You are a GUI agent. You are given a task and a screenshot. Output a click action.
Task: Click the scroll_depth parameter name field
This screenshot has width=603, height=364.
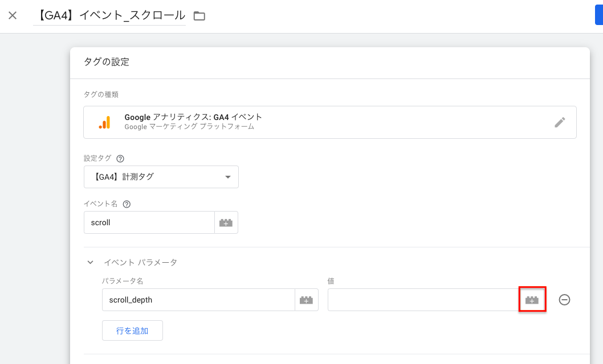[x=198, y=300]
